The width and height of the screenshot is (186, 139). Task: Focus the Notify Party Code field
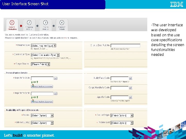point(120,78)
